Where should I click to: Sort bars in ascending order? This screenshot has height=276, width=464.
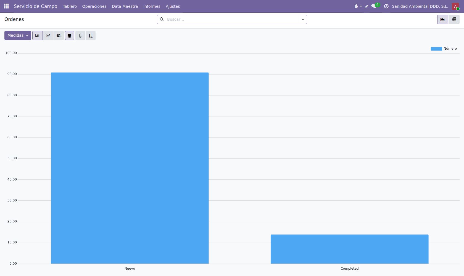click(91, 36)
